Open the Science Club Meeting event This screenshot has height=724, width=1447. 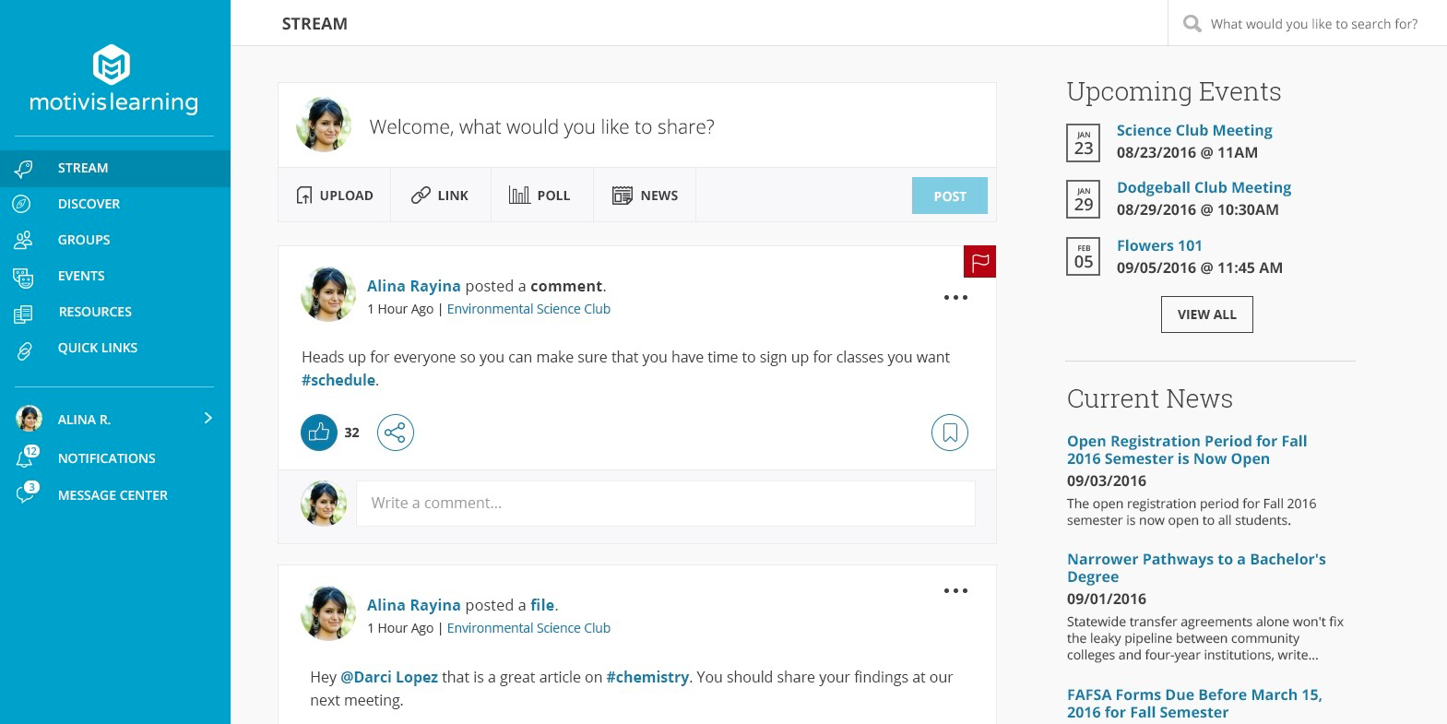[1194, 130]
